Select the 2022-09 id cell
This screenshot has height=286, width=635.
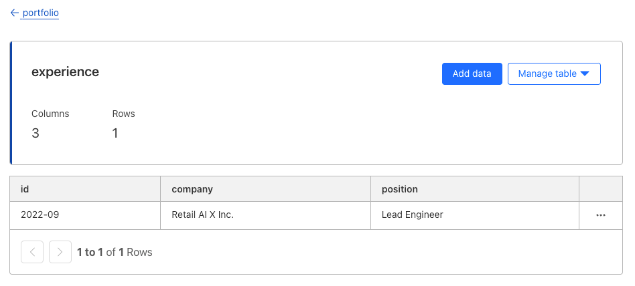pos(85,215)
